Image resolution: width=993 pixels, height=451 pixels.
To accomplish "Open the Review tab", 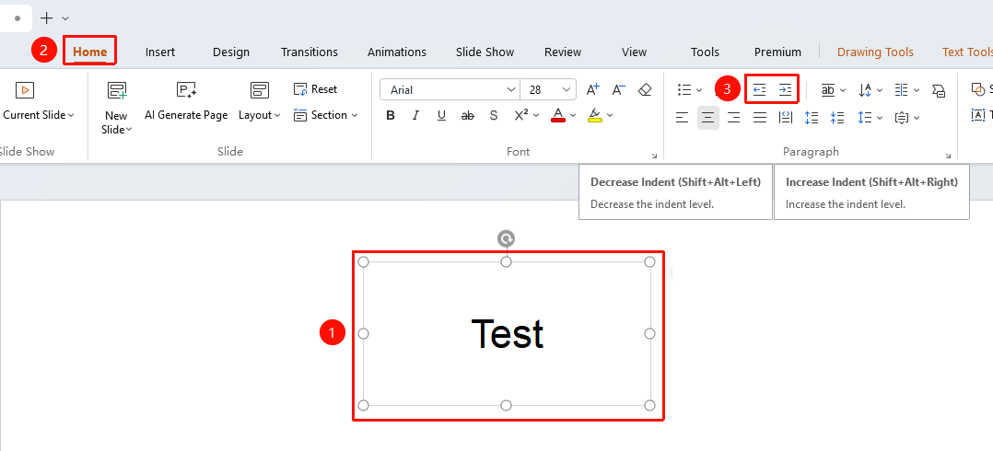I will (x=563, y=52).
